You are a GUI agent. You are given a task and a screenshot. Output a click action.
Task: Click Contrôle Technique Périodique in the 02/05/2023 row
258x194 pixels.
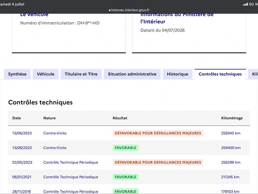point(71,162)
